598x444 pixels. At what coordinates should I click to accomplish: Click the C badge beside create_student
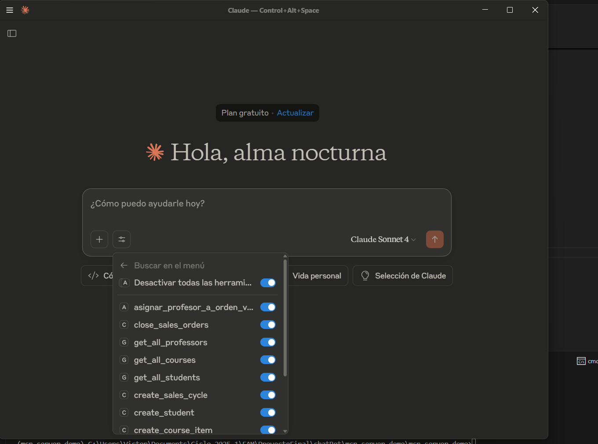pyautogui.click(x=124, y=413)
